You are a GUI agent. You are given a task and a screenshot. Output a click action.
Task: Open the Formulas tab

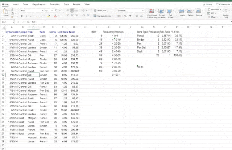coord(55,4)
